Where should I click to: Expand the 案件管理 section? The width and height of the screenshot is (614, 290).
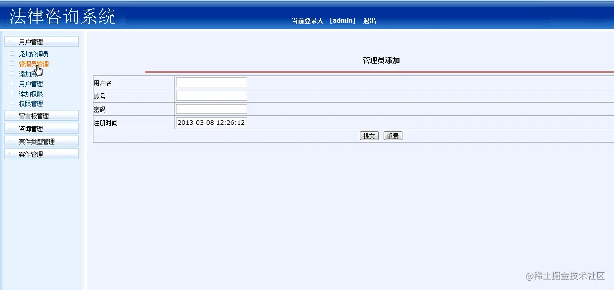tap(9, 153)
